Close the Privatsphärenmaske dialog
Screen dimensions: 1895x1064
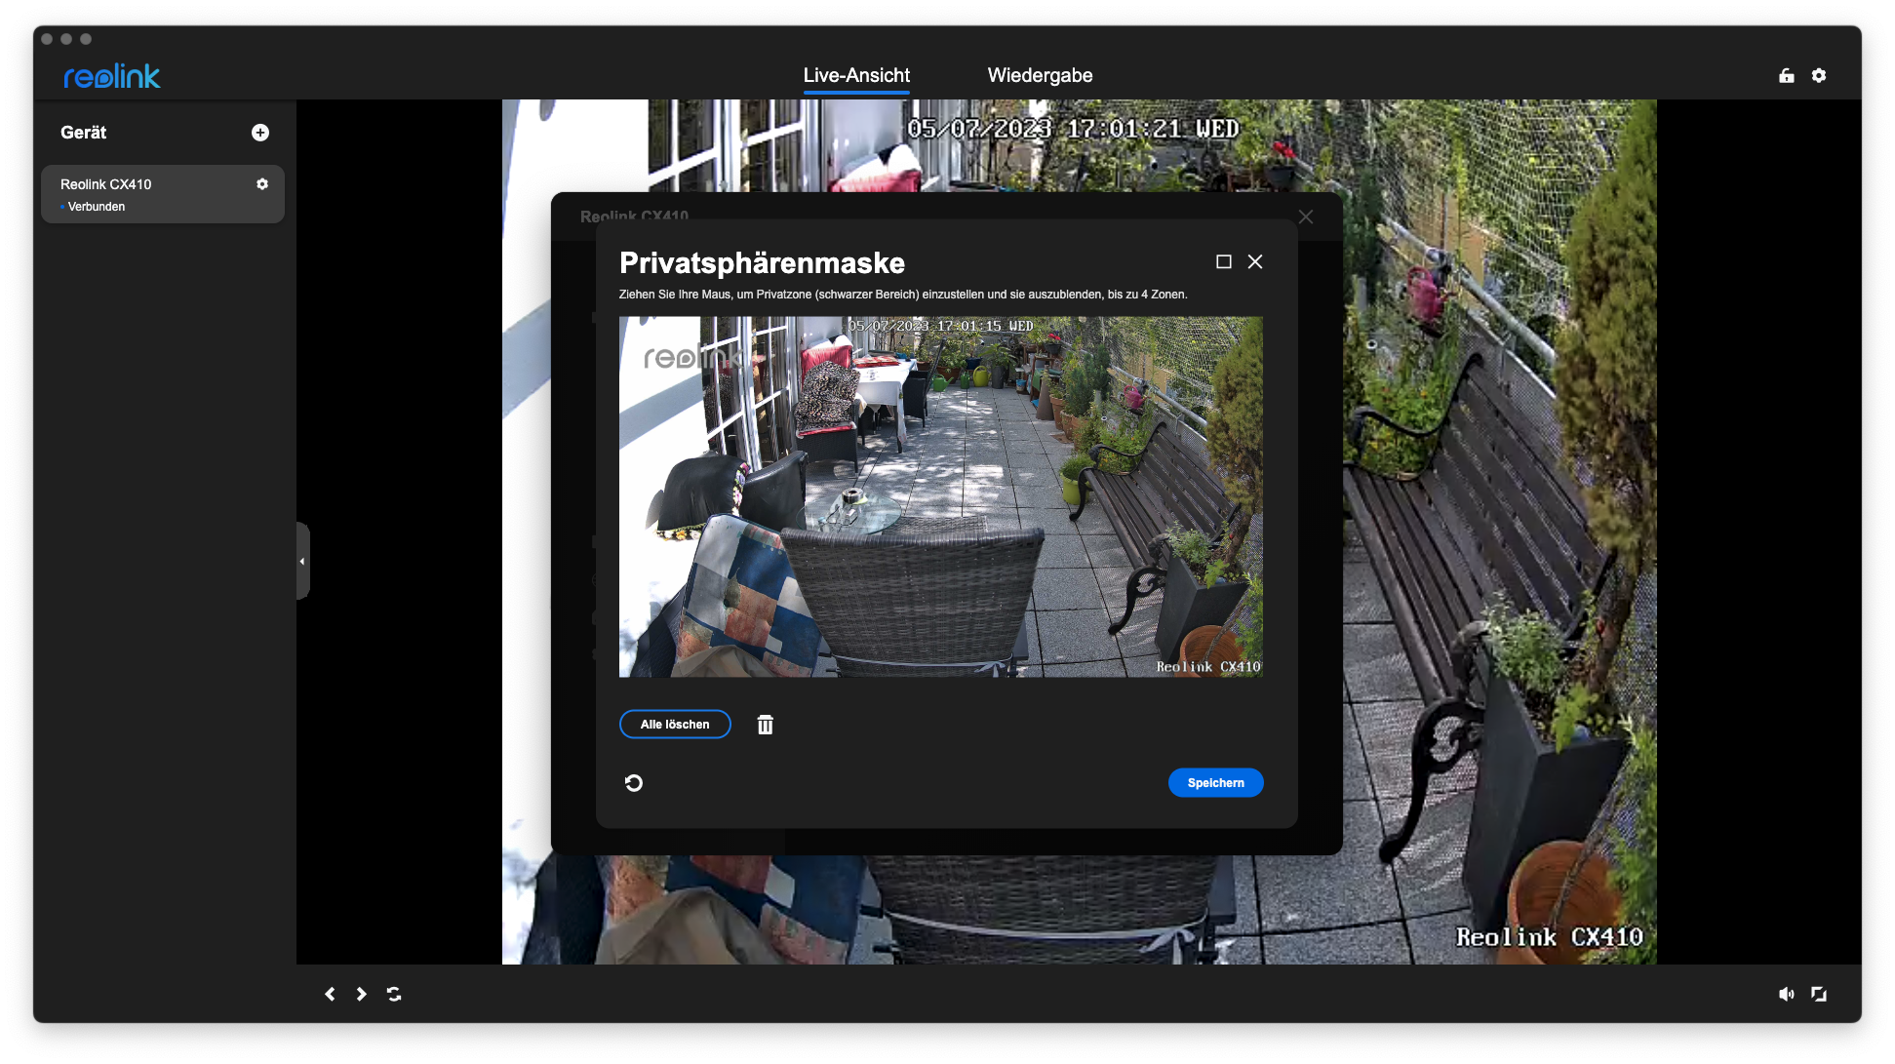(1255, 261)
